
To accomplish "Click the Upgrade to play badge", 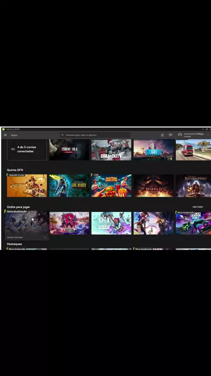I will [x=17, y=175].
